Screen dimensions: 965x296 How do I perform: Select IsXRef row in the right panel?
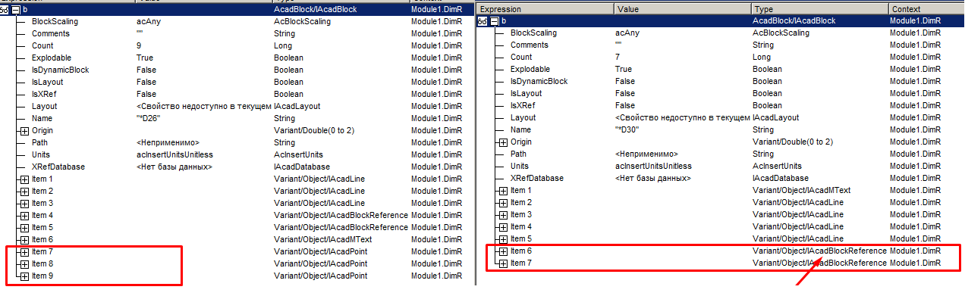(x=721, y=105)
